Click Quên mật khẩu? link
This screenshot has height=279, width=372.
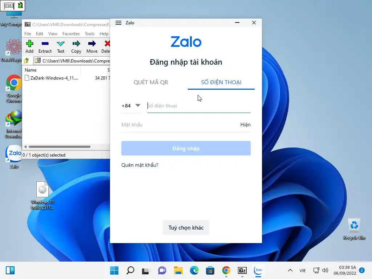tap(140, 165)
